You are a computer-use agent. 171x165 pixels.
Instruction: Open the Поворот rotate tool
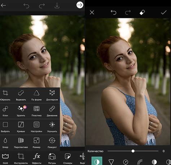[x=52, y=143]
